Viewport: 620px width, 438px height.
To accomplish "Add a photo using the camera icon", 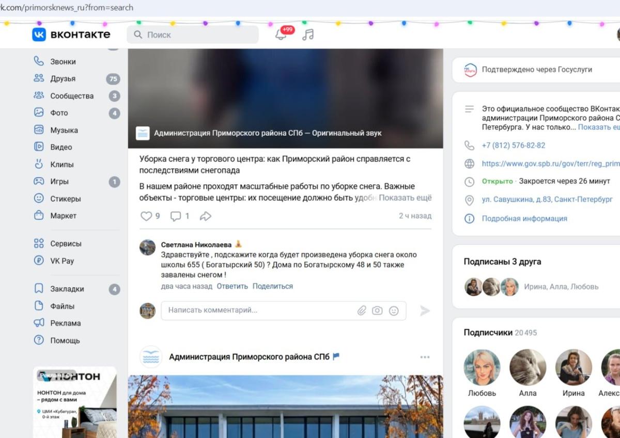I will (x=377, y=311).
